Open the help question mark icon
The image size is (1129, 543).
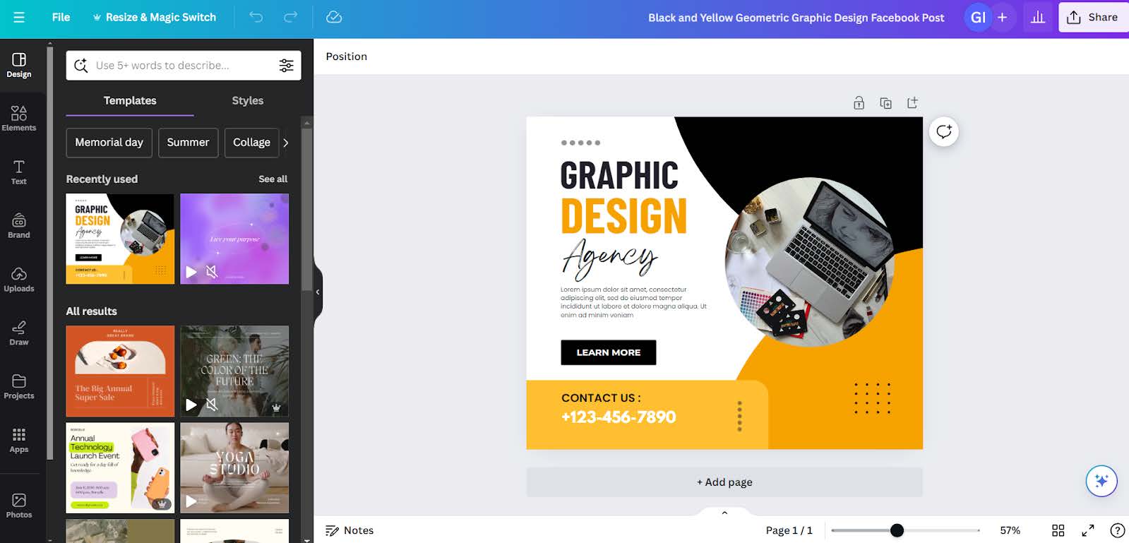(1117, 530)
